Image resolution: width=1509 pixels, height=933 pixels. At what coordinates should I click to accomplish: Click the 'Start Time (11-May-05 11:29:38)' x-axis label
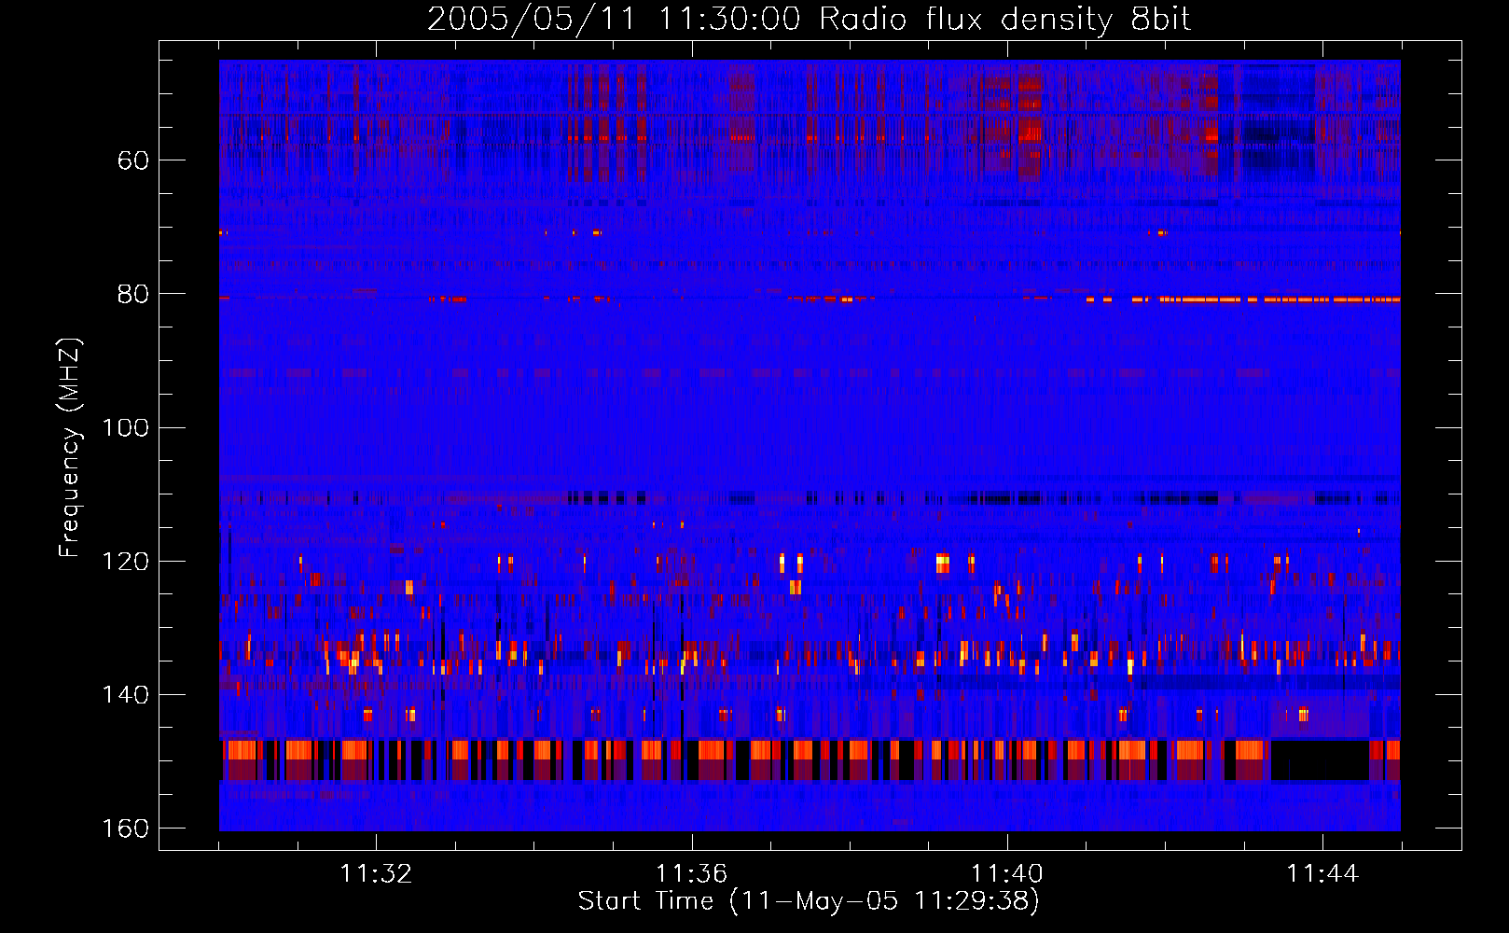click(809, 901)
